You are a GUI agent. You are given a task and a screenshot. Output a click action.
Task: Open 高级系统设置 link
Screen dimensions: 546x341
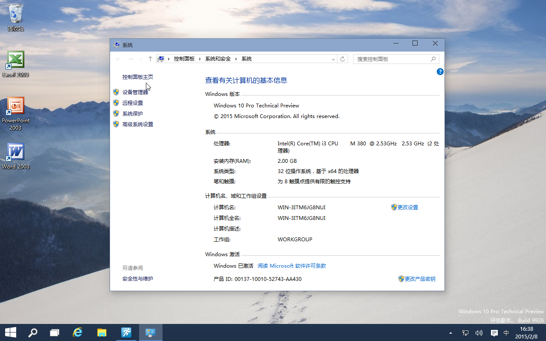[138, 124]
